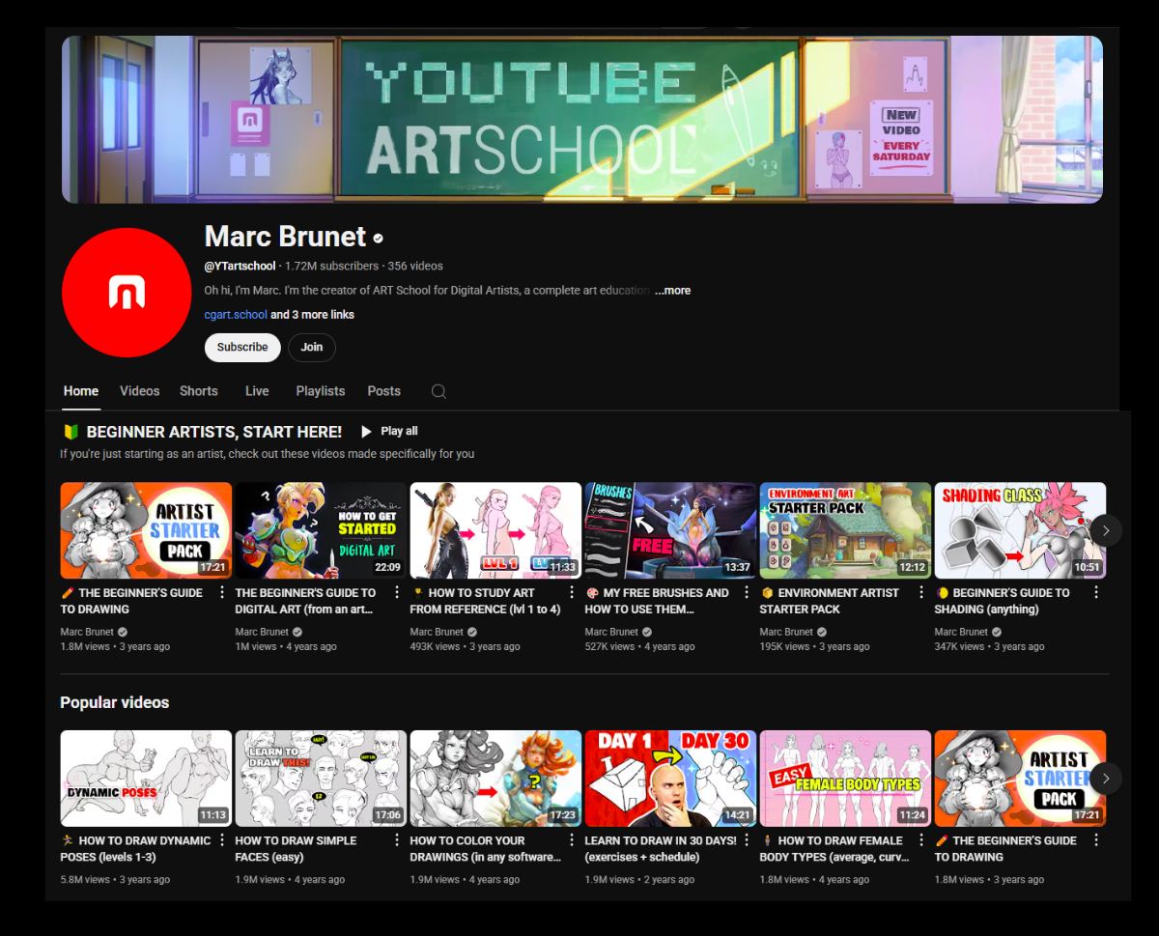1159x936 pixels.
Task: Open the BEGINNER ARTISTS, START HERE! section title
Action: [x=213, y=432]
